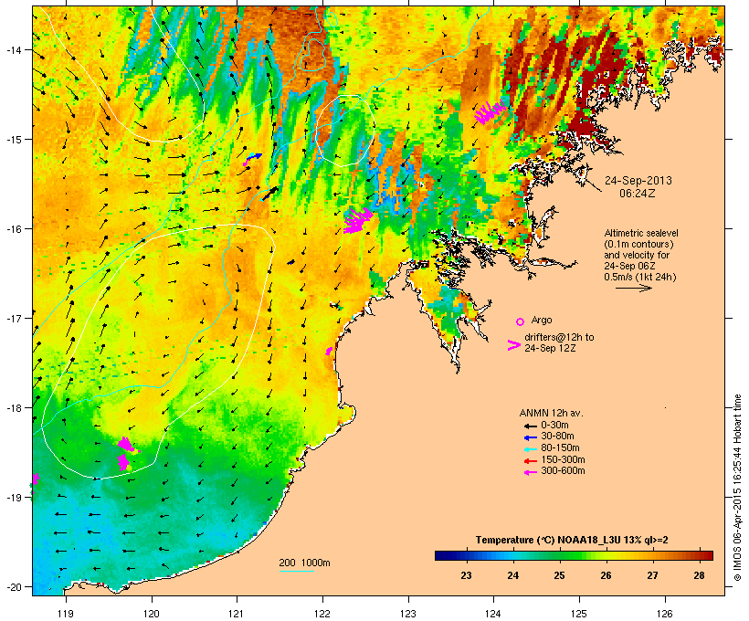Click the red 150-300m legend arrow
Image resolution: width=749 pixels, height=621 pixels.
click(530, 461)
